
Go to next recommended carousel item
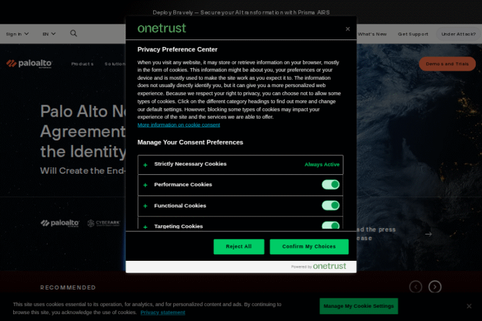[x=435, y=287]
